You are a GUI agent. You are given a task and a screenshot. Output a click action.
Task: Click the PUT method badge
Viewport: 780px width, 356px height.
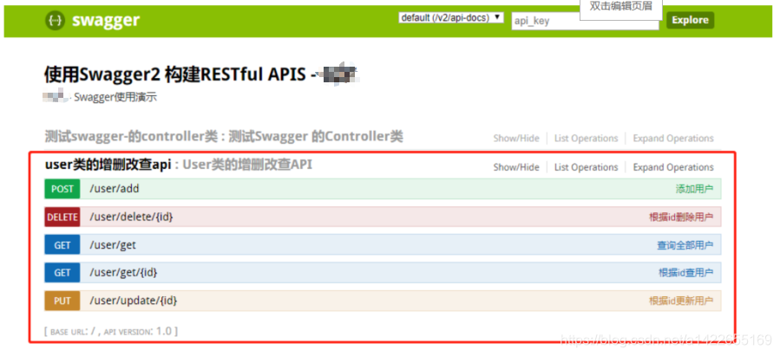(62, 301)
